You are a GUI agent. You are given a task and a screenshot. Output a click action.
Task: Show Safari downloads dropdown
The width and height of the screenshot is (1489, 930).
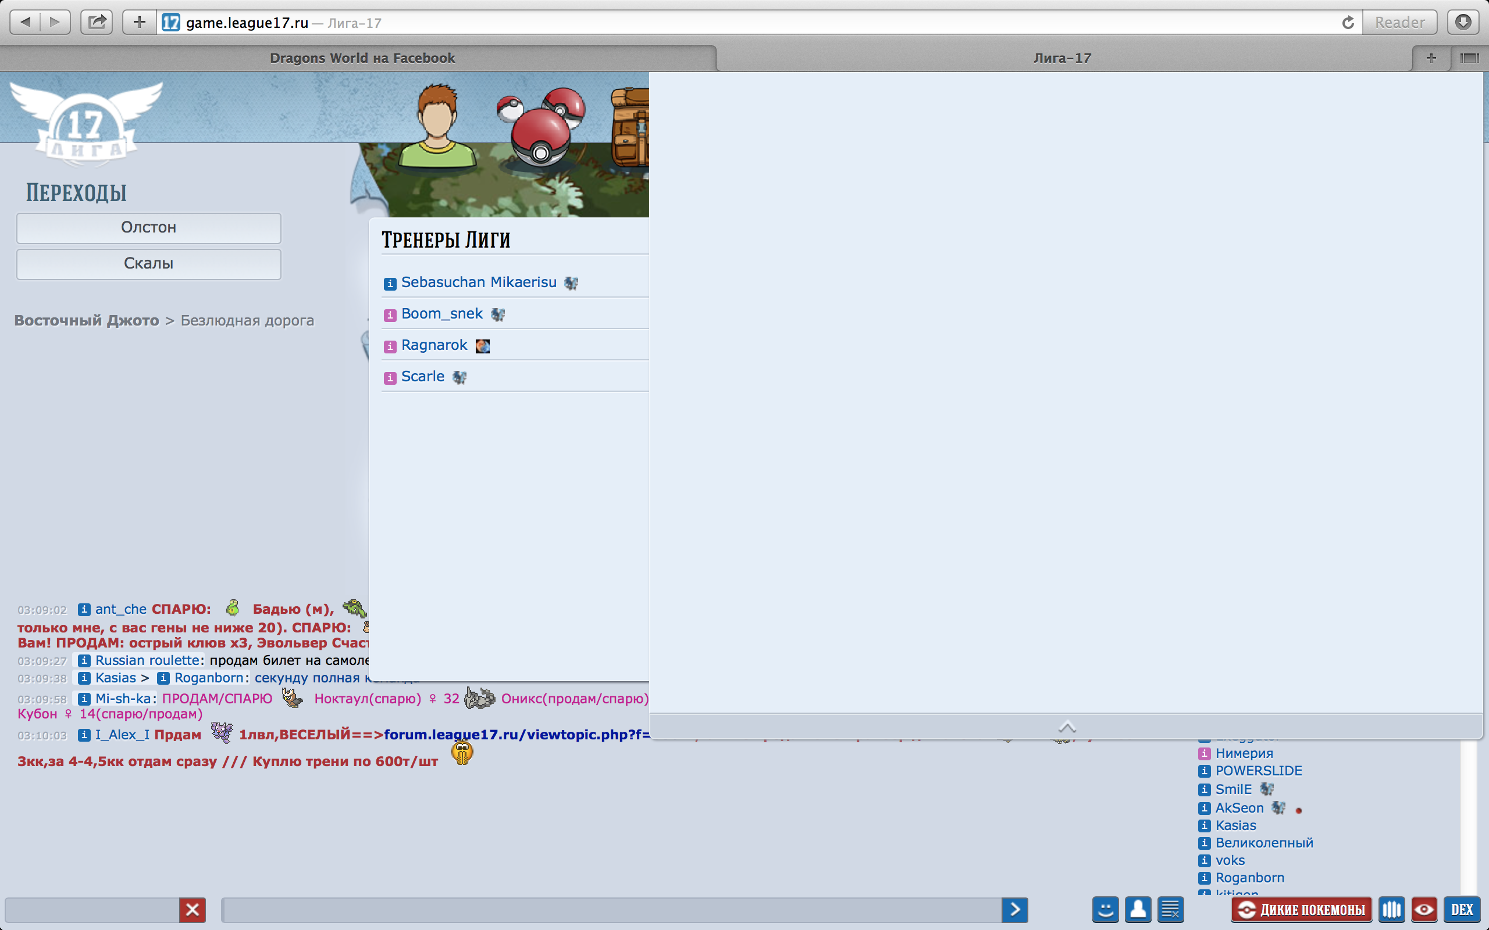point(1463,23)
